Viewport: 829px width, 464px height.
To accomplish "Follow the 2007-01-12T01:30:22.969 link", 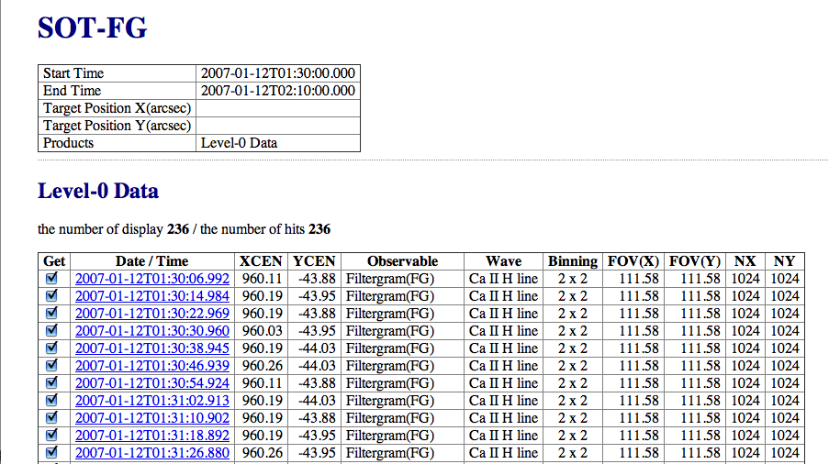I will tap(151, 314).
